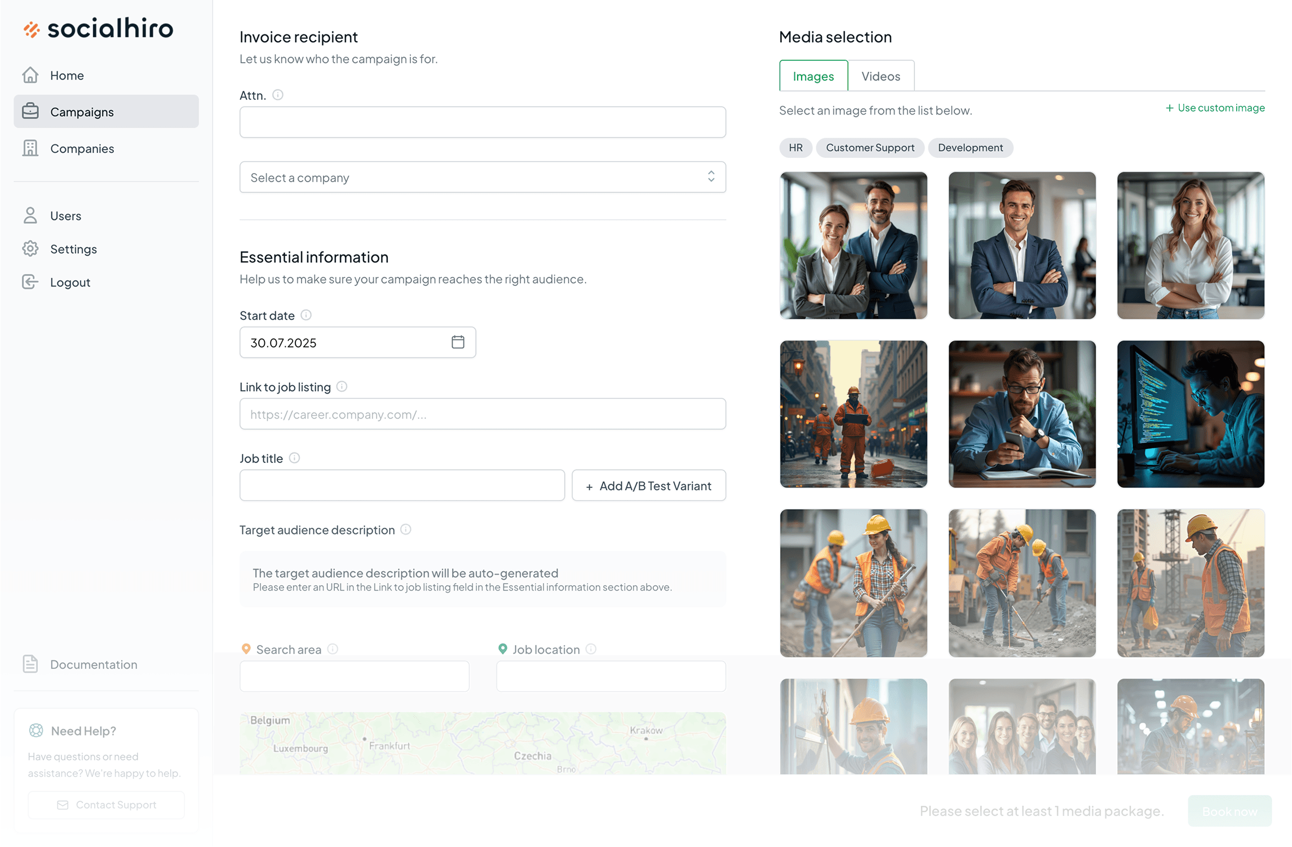Open the Select a company dropdown
The height and width of the screenshot is (847, 1292).
[x=483, y=178]
